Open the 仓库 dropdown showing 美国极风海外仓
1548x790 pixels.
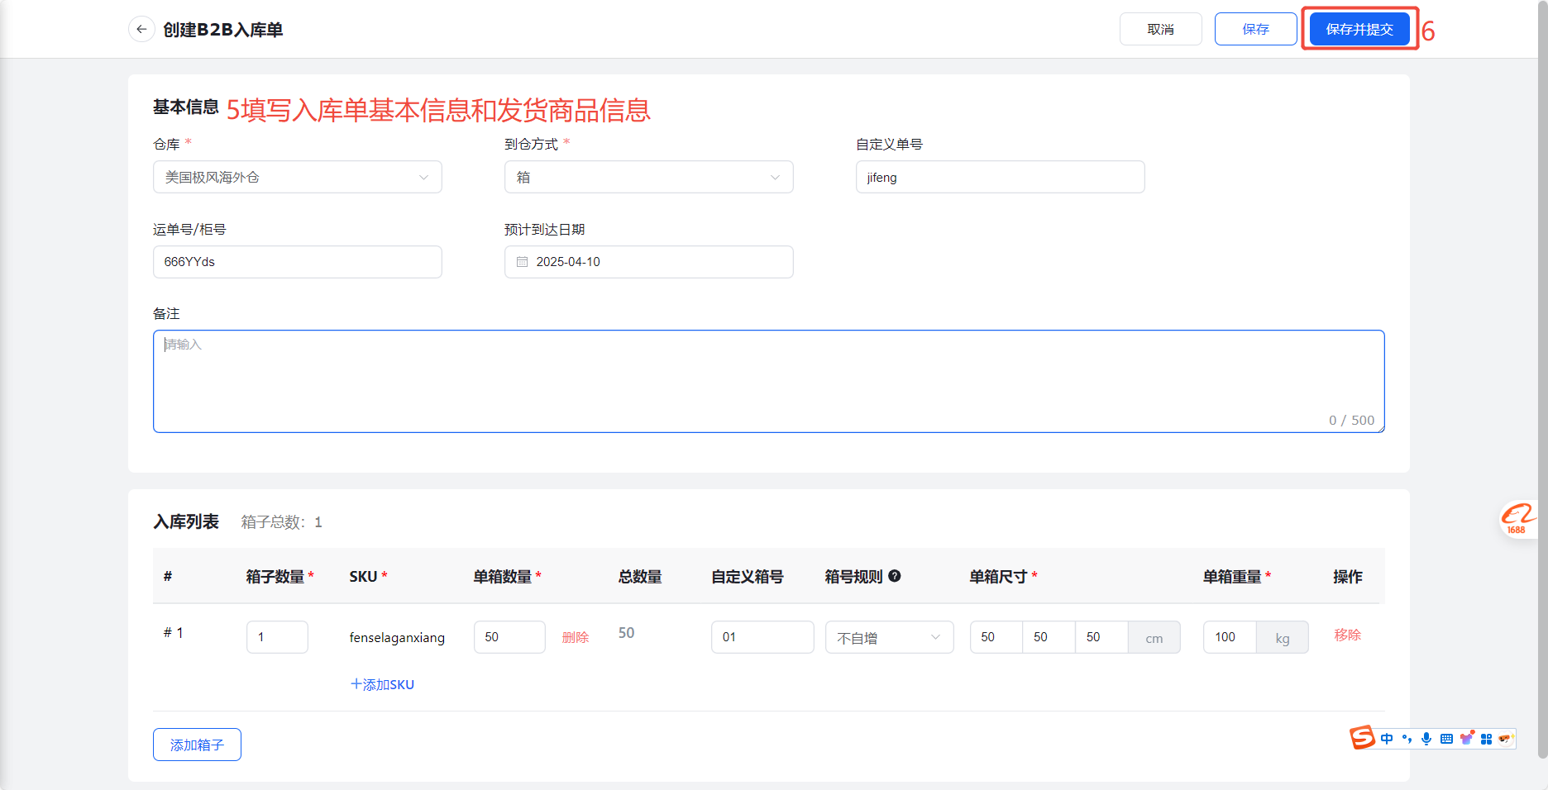pyautogui.click(x=298, y=177)
